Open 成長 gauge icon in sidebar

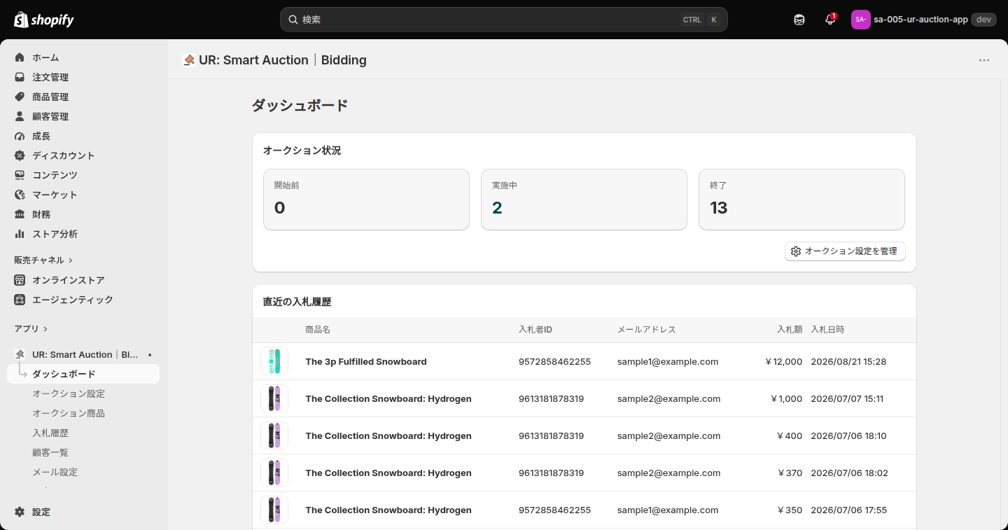tap(20, 136)
